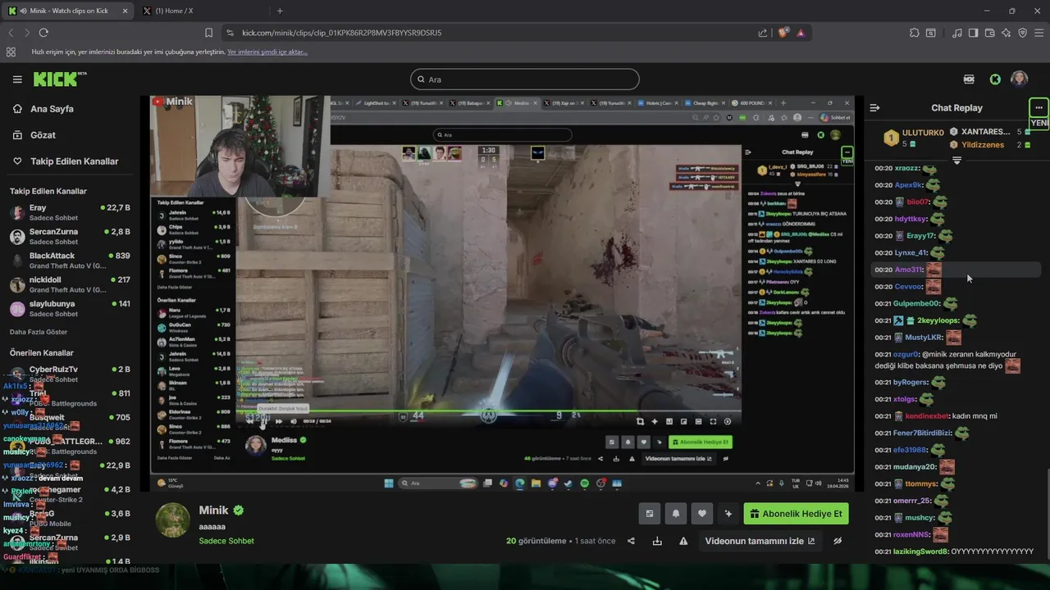Open the Brave Wallet icon
Screen dimensions: 1050x590
[x=990, y=33]
